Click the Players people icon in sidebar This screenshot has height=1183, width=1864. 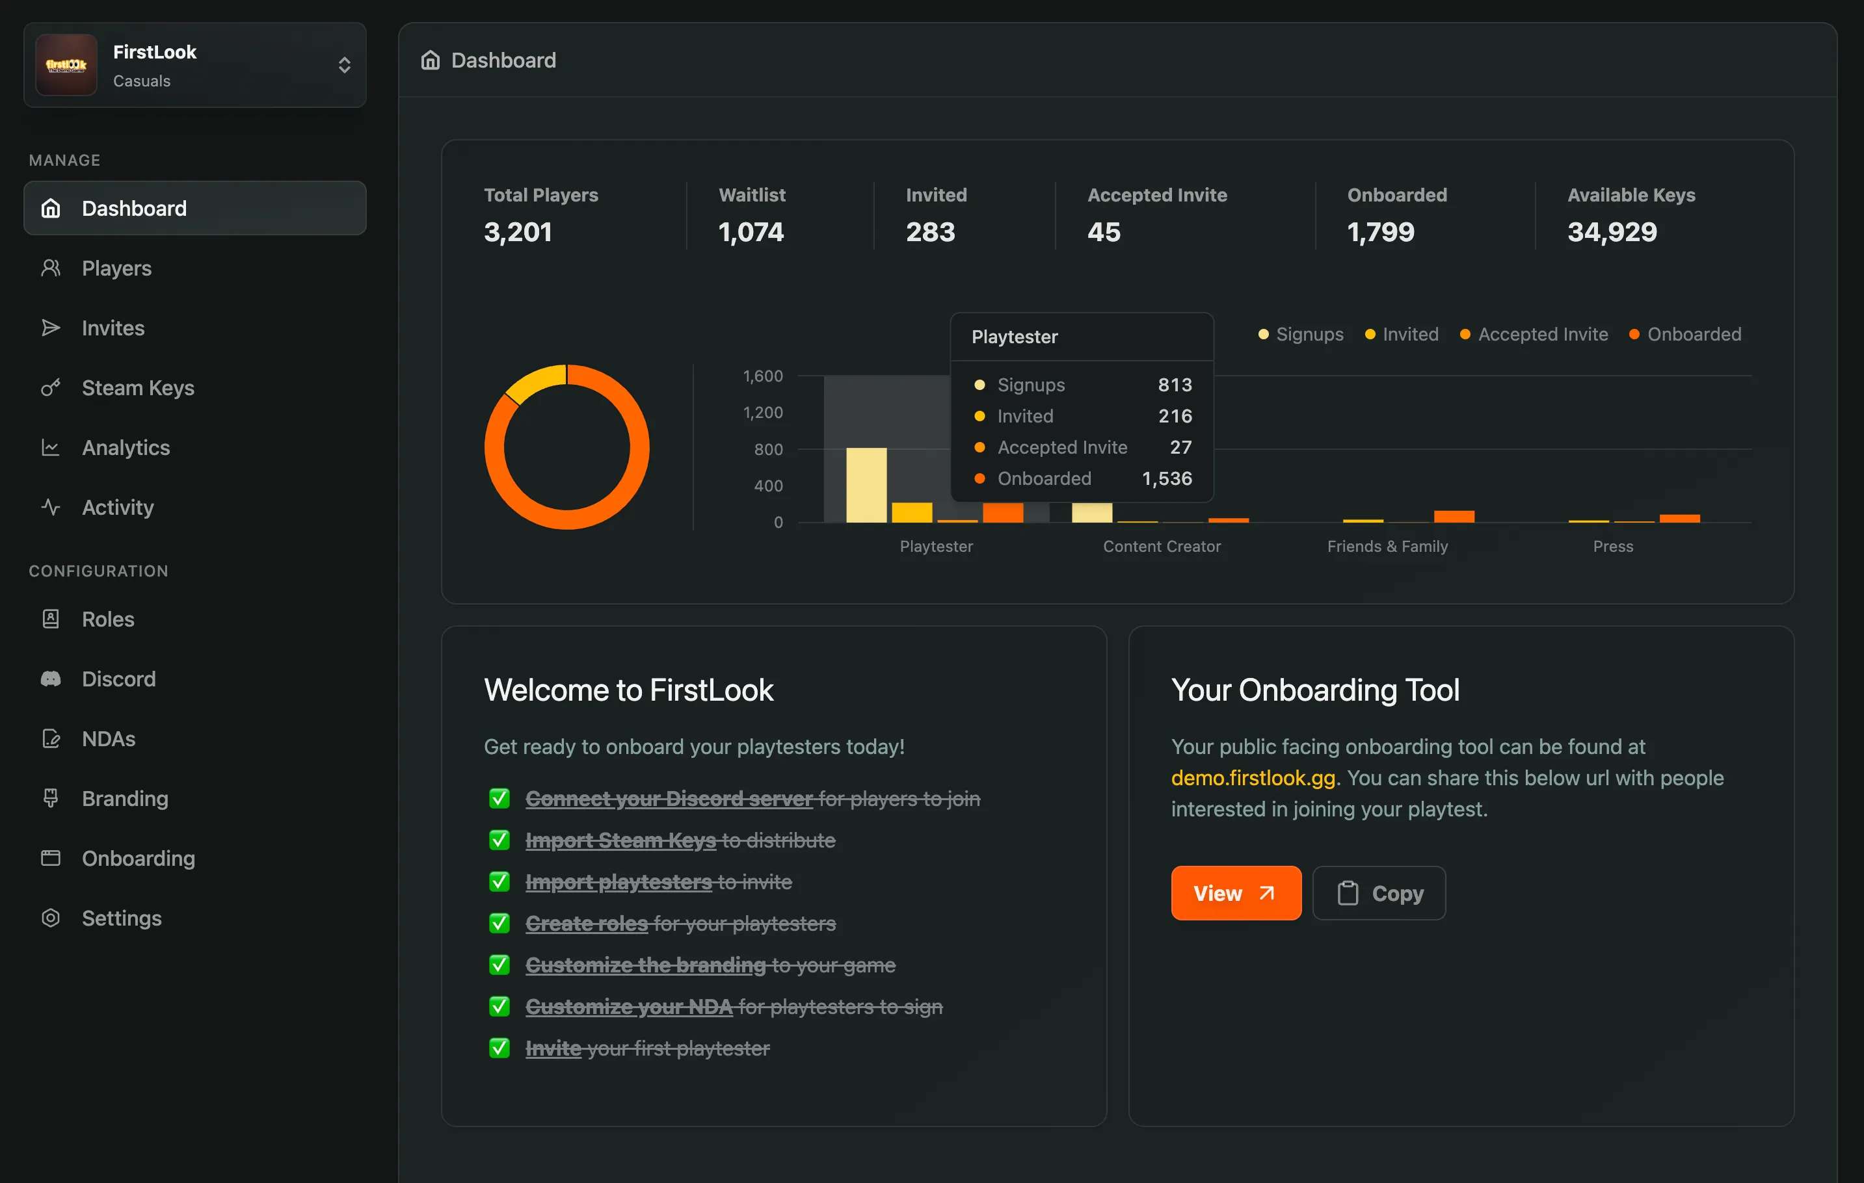tap(50, 268)
